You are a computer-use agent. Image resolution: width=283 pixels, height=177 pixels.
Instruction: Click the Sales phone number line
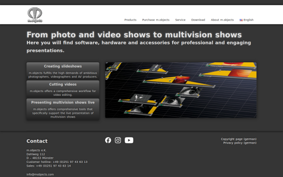[49, 166]
